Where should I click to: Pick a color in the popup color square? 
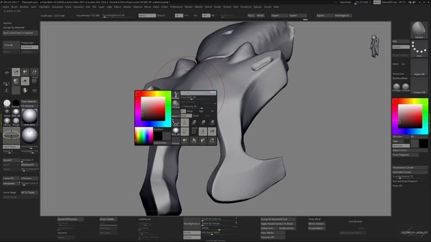coord(153,109)
